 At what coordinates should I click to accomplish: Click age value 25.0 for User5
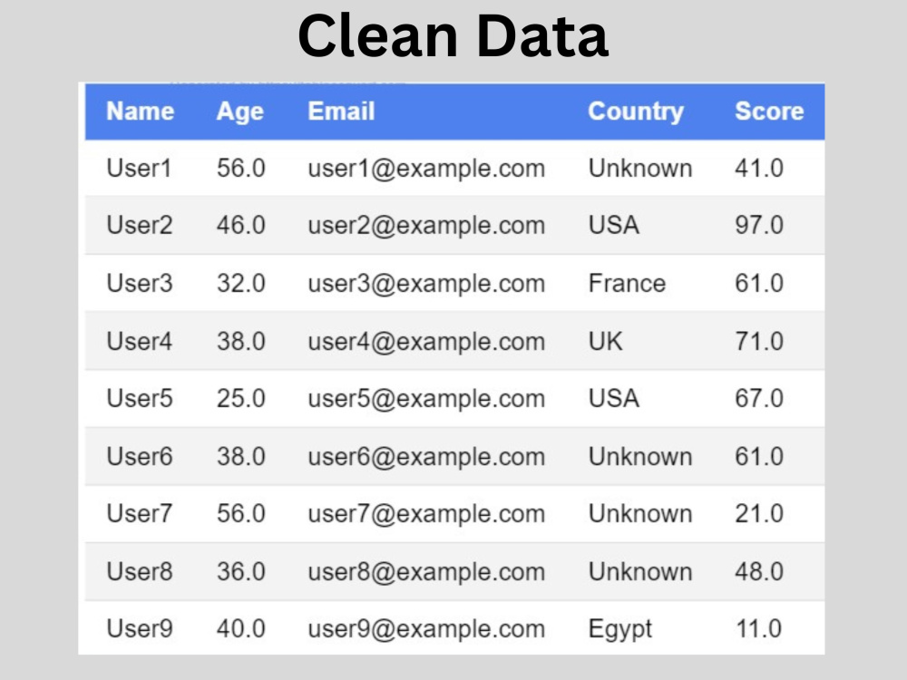click(x=240, y=398)
